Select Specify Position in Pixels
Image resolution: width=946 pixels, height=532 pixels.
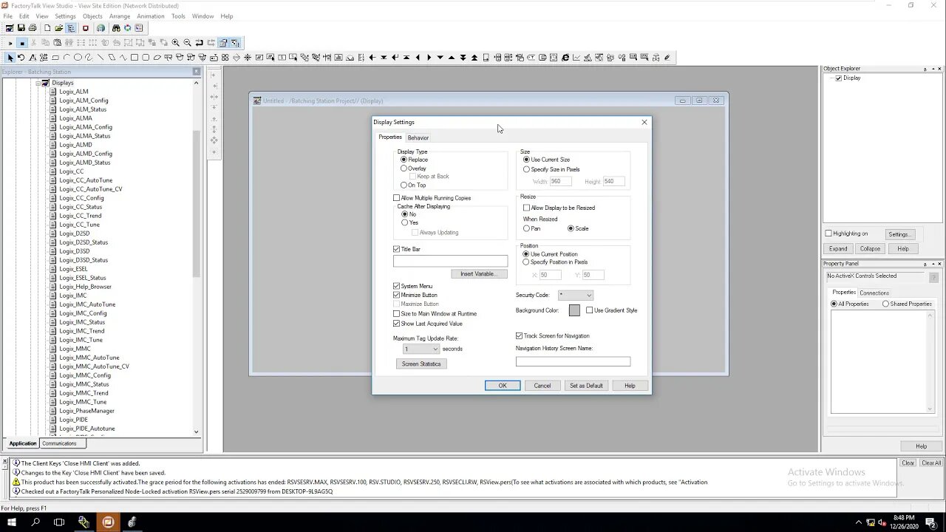(x=526, y=262)
